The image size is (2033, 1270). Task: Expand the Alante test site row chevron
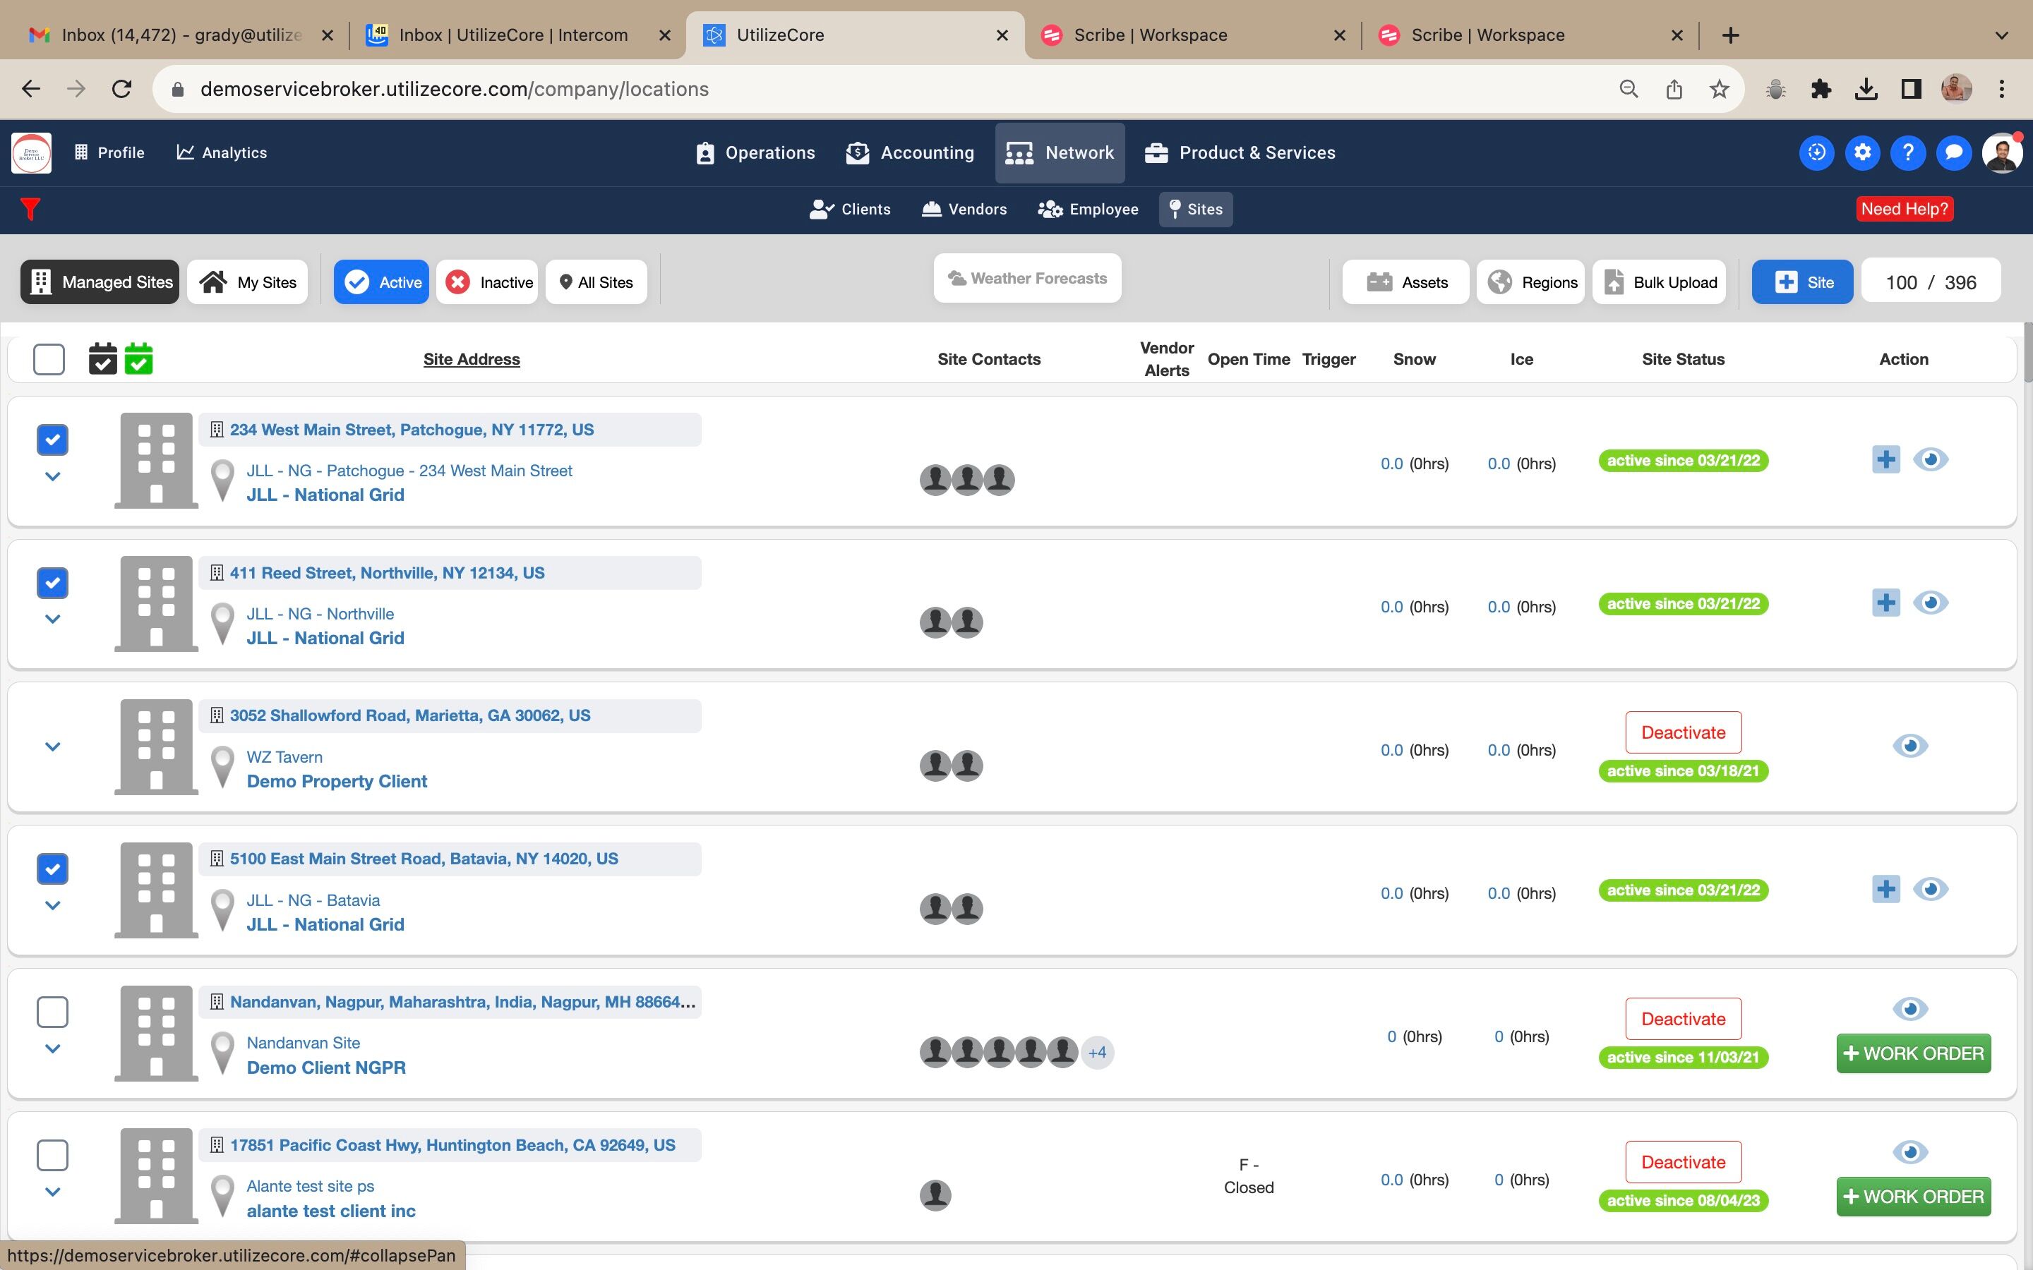(52, 1192)
